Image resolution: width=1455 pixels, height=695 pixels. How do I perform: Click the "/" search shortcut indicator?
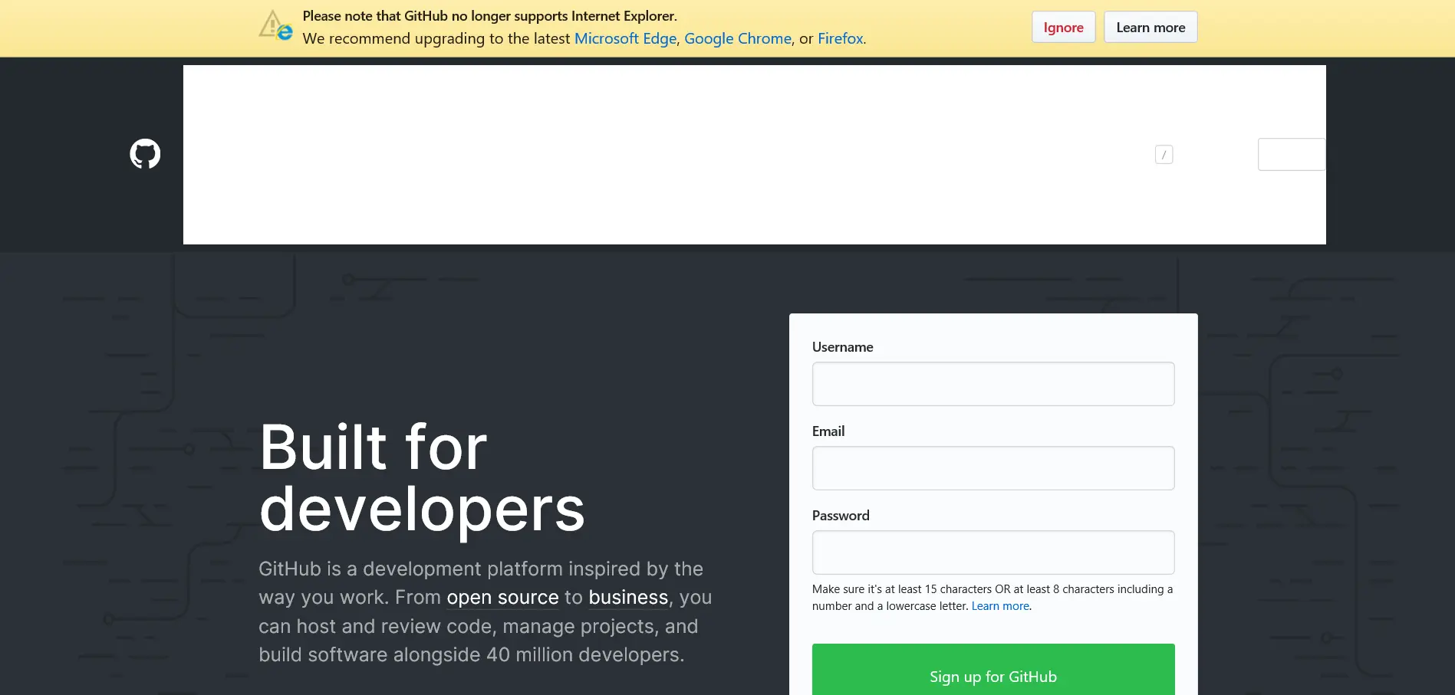pyautogui.click(x=1163, y=153)
